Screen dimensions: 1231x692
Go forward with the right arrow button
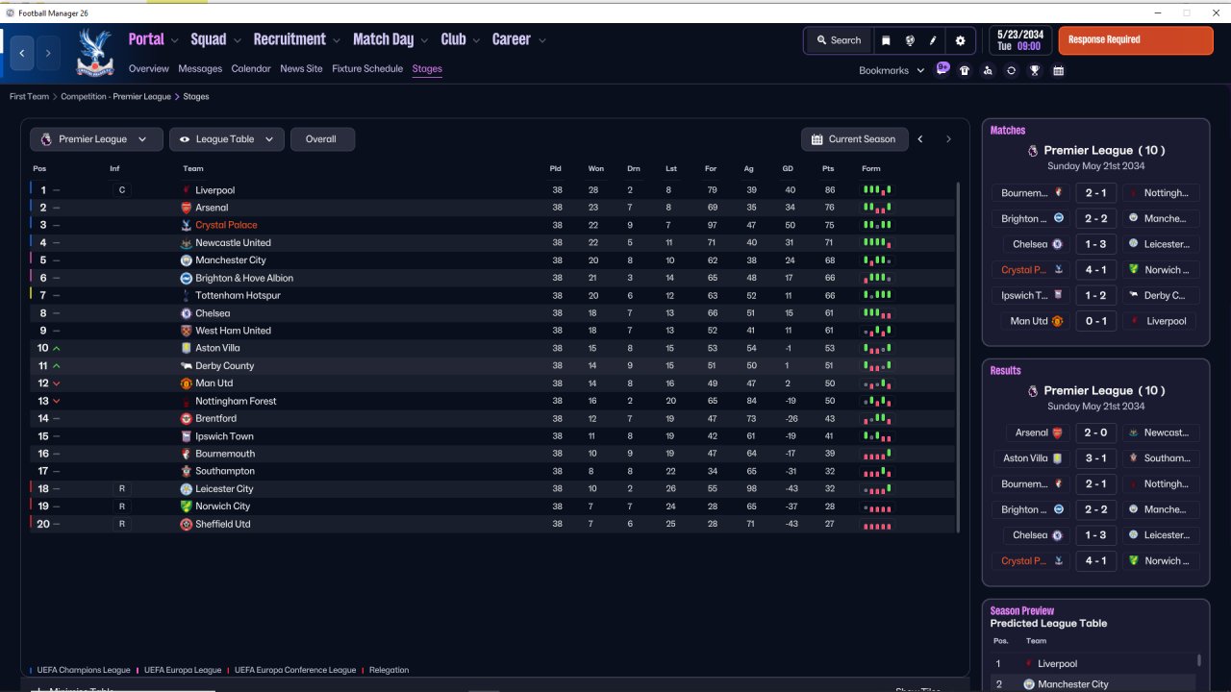[47, 53]
